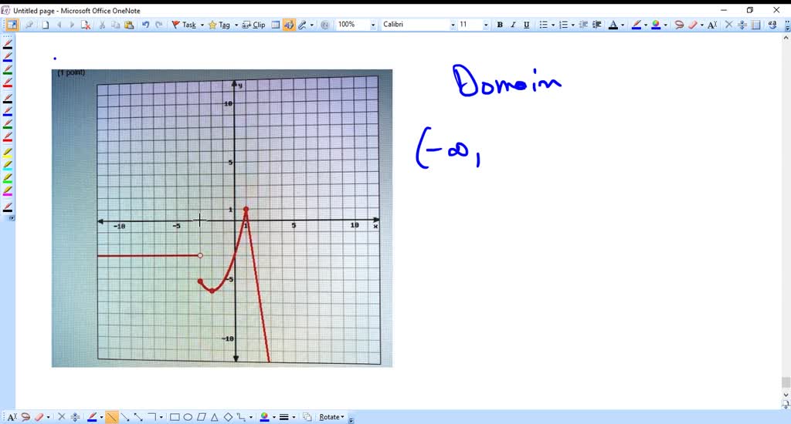Click the Increase Indent icon

point(597,25)
